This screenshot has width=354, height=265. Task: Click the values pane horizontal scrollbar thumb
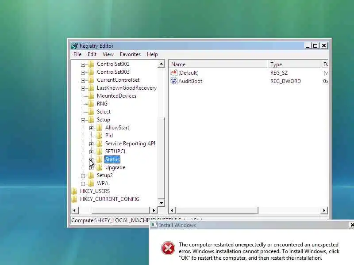click(217, 211)
